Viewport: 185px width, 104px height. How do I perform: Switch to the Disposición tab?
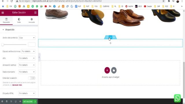(6, 21)
